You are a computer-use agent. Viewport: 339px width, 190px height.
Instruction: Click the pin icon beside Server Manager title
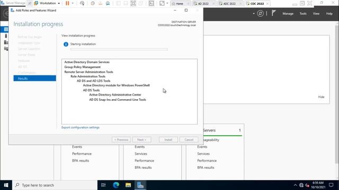click(30, 3)
